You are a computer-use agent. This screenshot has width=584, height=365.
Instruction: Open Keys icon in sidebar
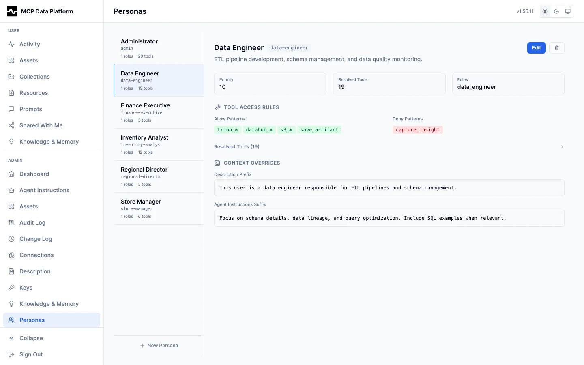(x=11, y=288)
